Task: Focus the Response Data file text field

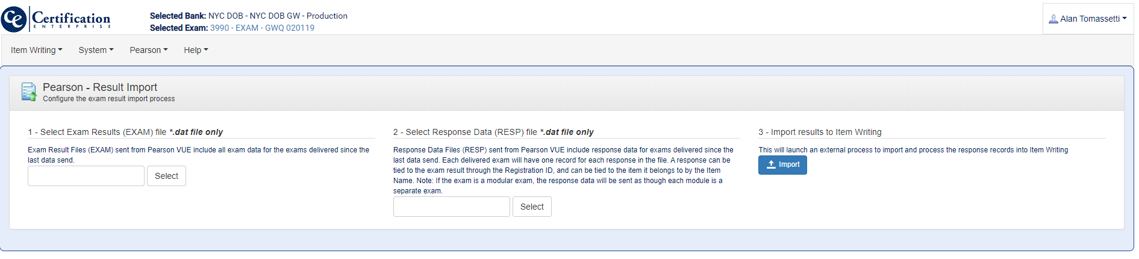Action: tap(451, 207)
